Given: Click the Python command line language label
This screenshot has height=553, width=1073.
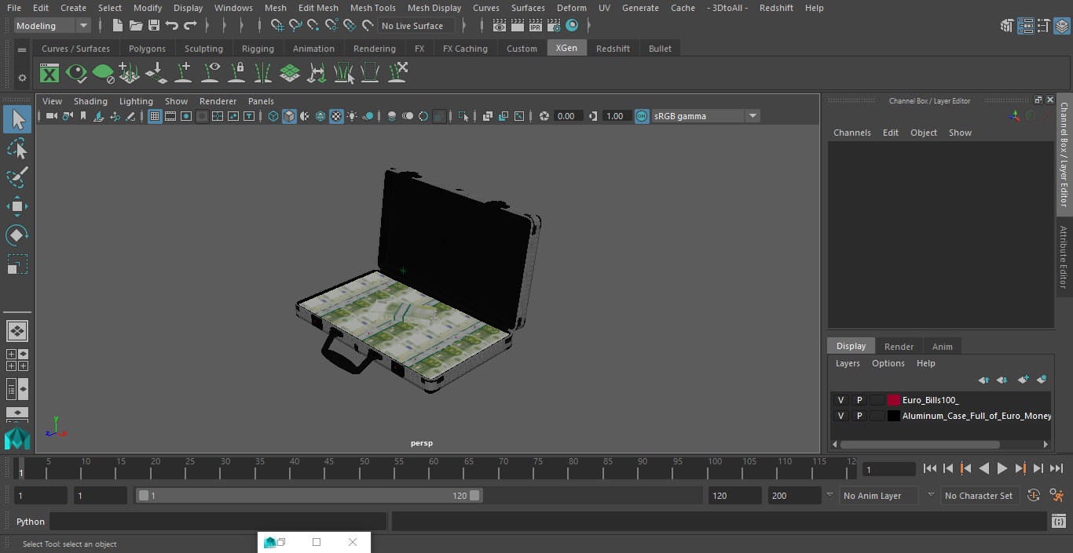Looking at the screenshot, I should point(31,522).
